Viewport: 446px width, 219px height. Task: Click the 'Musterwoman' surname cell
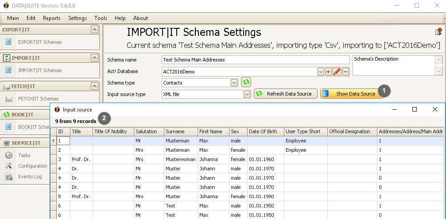(181, 159)
